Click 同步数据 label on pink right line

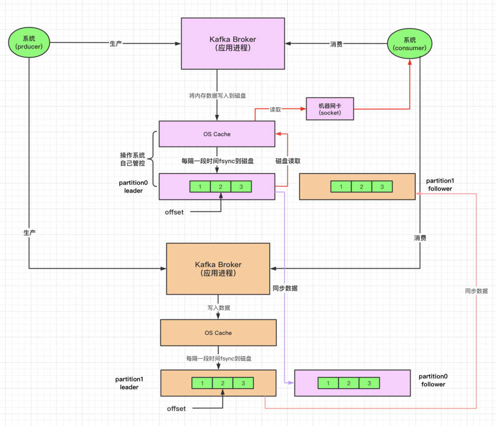[476, 291]
